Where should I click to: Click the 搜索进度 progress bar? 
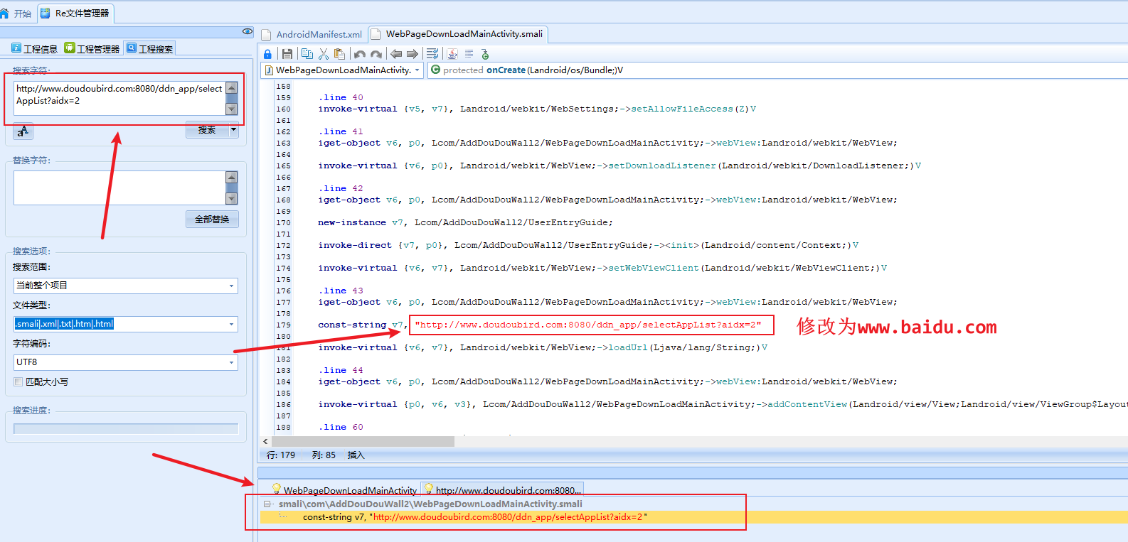pyautogui.click(x=126, y=428)
